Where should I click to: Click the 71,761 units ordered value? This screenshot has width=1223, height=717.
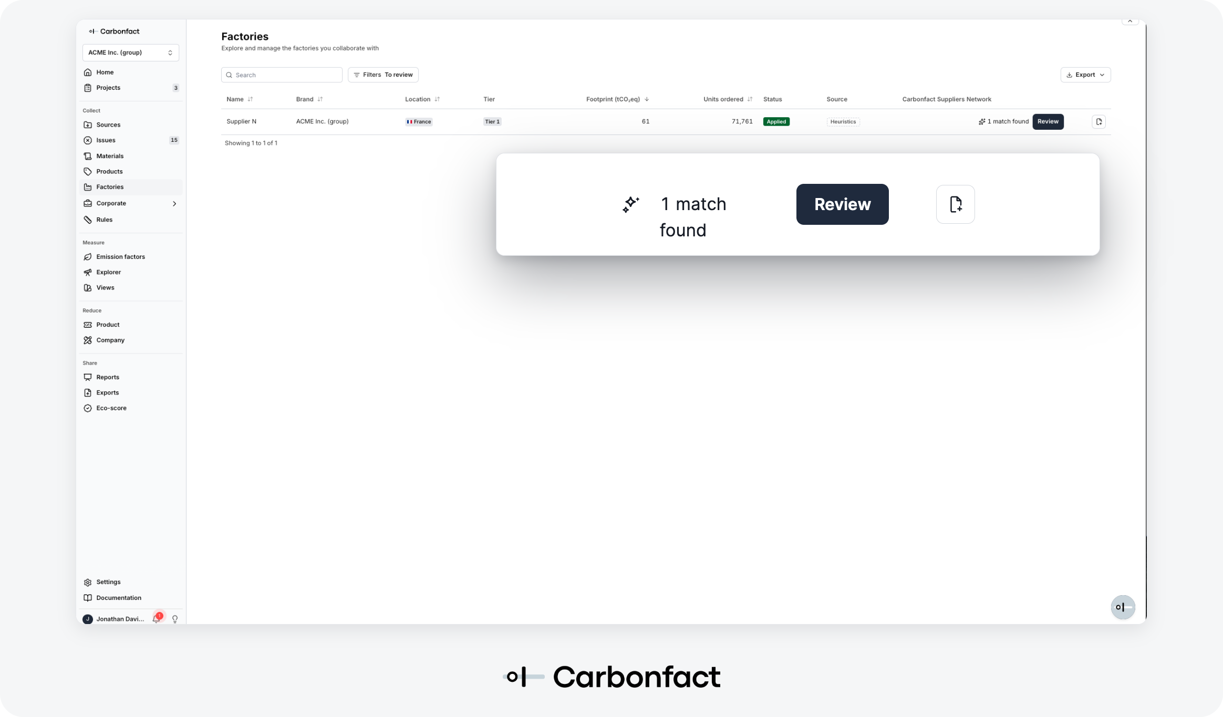742,121
